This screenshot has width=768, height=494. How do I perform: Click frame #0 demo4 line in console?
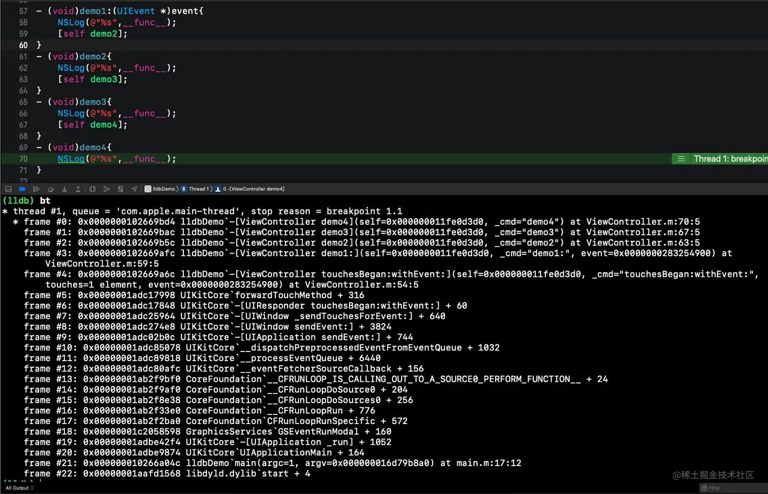click(x=356, y=222)
